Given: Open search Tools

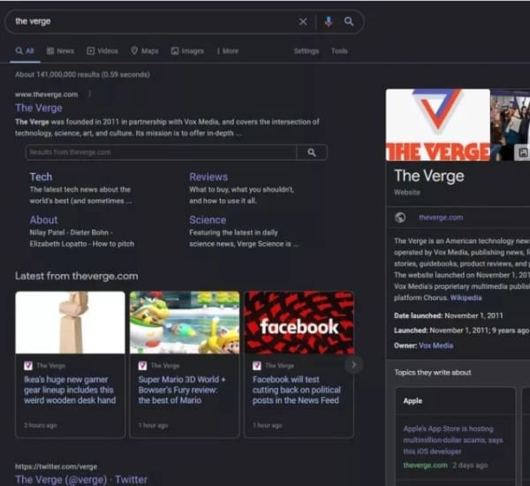Looking at the screenshot, I should pos(339,51).
